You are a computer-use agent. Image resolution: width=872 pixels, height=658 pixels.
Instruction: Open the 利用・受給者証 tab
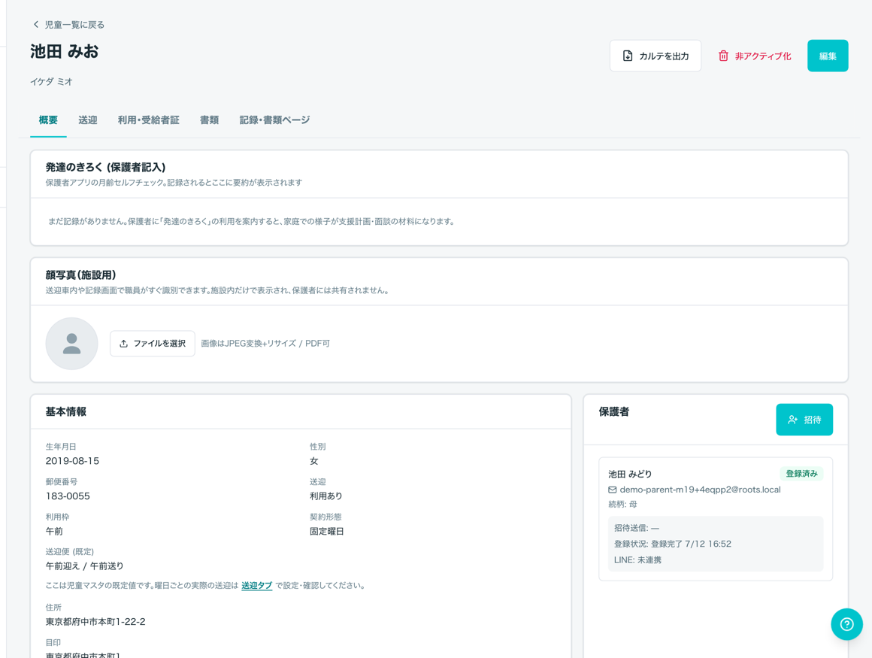pos(149,120)
